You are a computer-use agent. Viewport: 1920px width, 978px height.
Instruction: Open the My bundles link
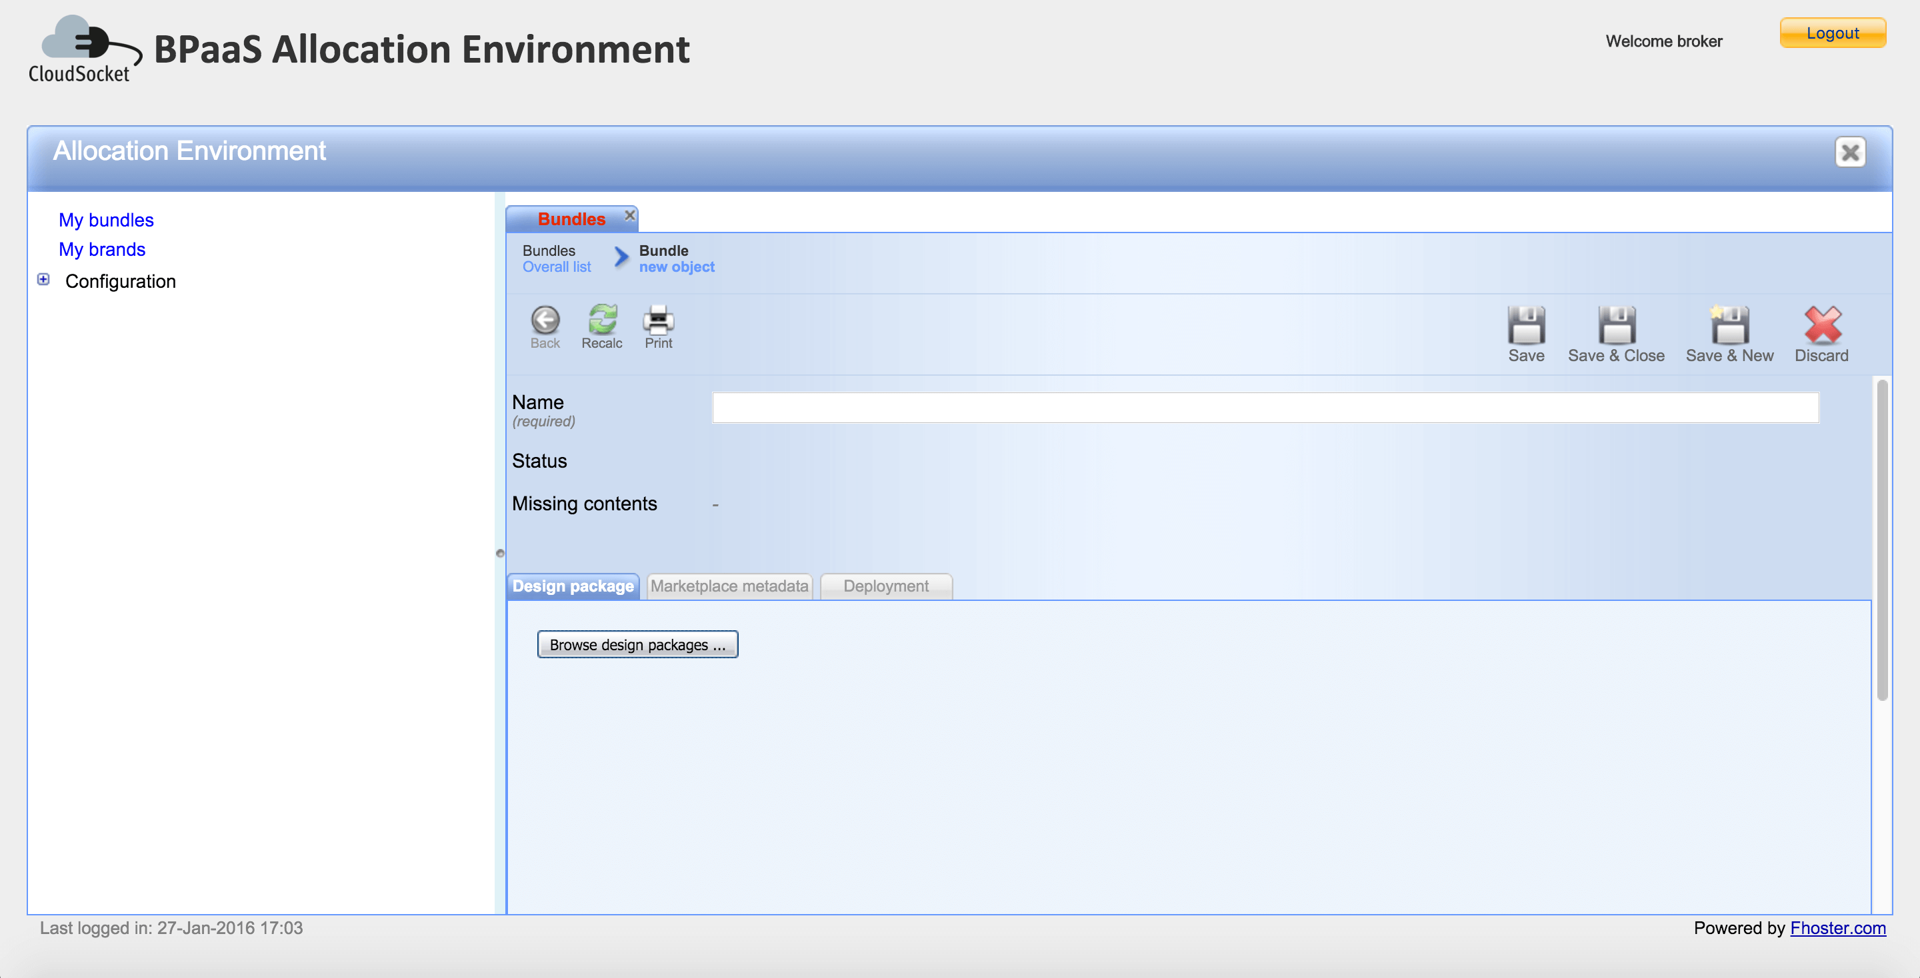(106, 220)
